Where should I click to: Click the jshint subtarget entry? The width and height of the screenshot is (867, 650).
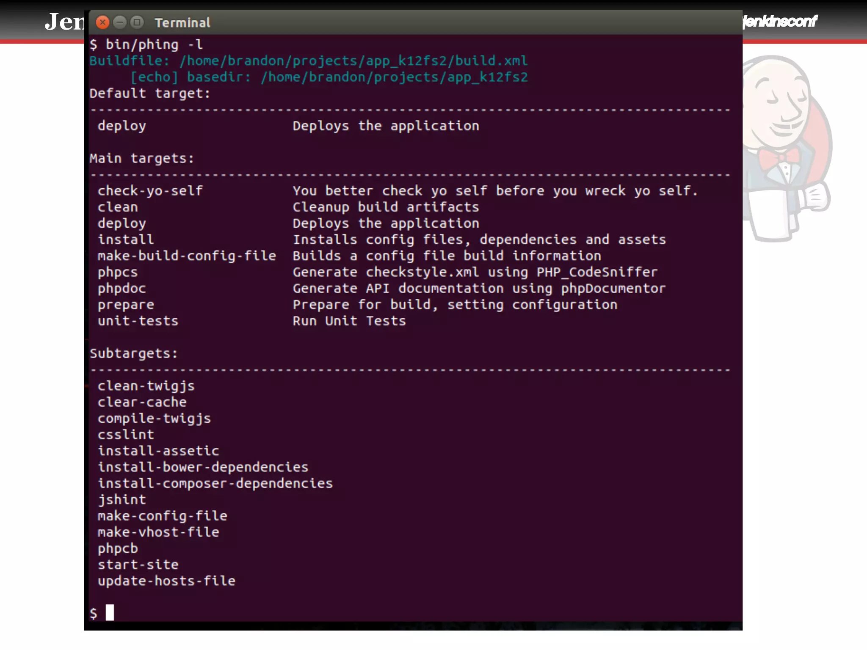tap(122, 500)
